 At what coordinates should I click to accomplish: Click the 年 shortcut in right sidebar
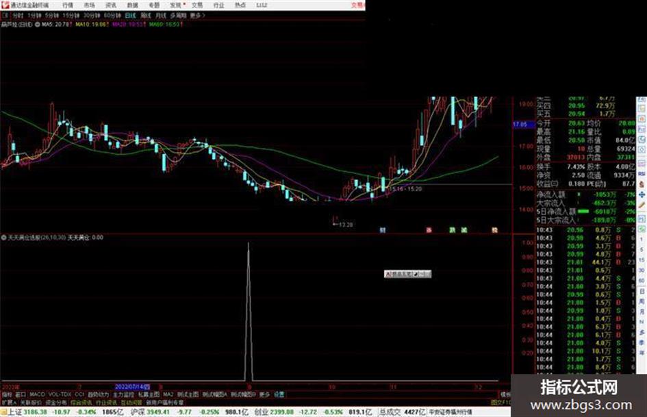coord(642,353)
